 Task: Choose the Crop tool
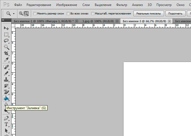6,53
